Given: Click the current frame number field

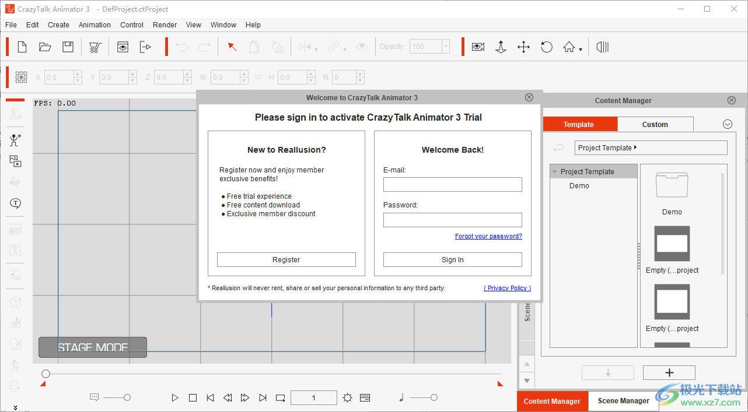Looking at the screenshot, I should pyautogui.click(x=314, y=398).
